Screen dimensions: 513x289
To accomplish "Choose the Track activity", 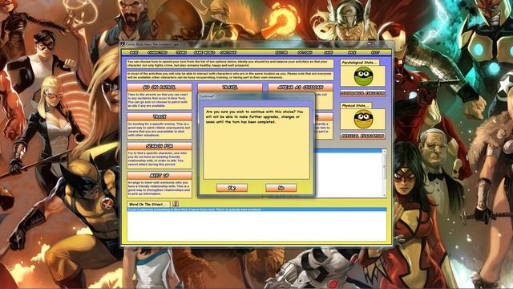I will click(x=160, y=116).
